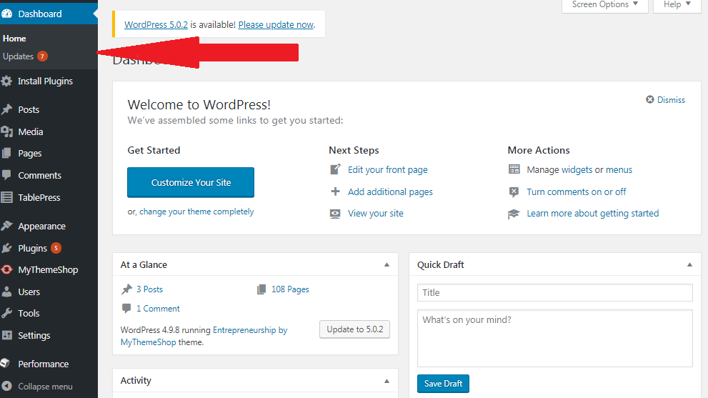Open the Edit your front page link

pos(387,170)
